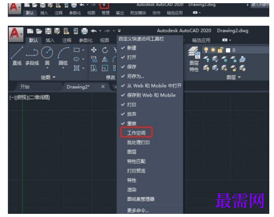Open the dropdown under the 圆弧 tool
Screen dimensions: 274x217
(x=63, y=68)
